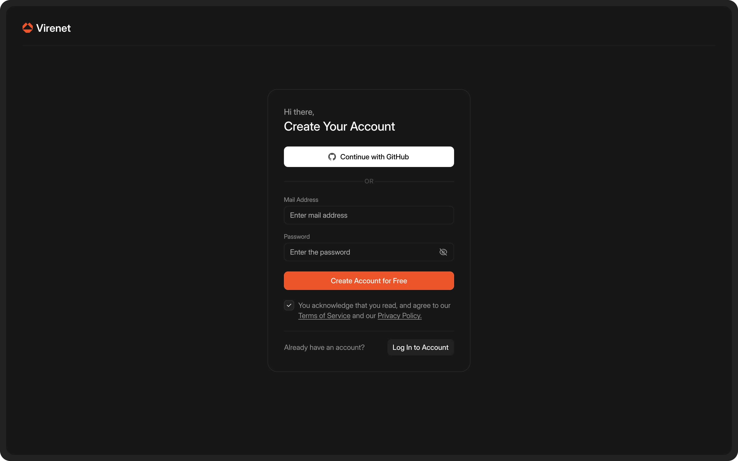Open the Privacy Policy link
Image resolution: width=738 pixels, height=461 pixels.
point(399,316)
